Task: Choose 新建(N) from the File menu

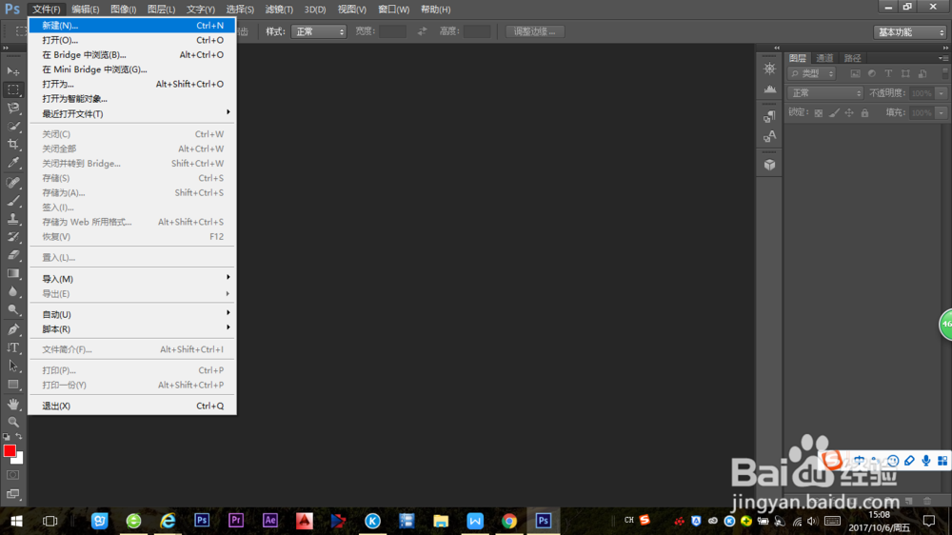Action: 131,26
